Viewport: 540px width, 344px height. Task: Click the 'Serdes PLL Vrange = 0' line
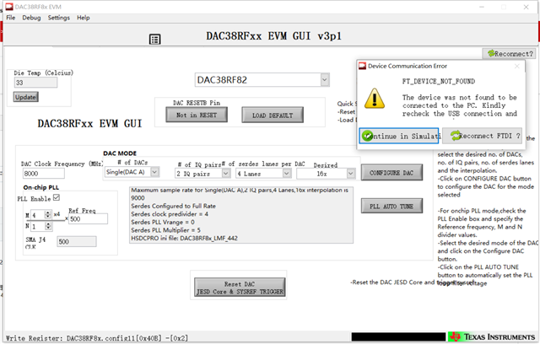pyautogui.click(x=163, y=223)
